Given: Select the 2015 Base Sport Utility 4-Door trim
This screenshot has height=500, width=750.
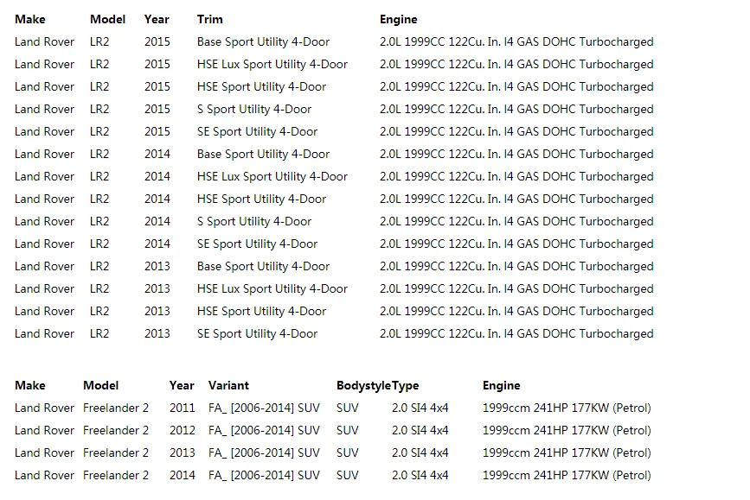Looking at the screenshot, I should pyautogui.click(x=263, y=41).
